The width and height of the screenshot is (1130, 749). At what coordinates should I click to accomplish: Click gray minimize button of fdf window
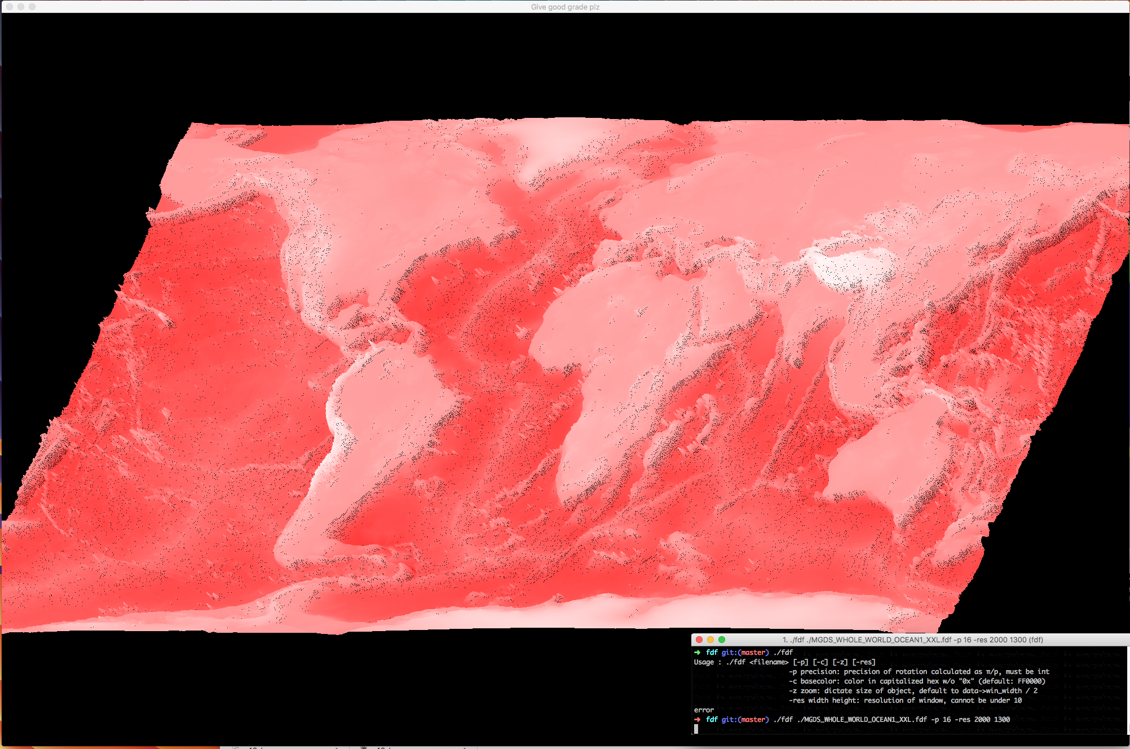21,7
